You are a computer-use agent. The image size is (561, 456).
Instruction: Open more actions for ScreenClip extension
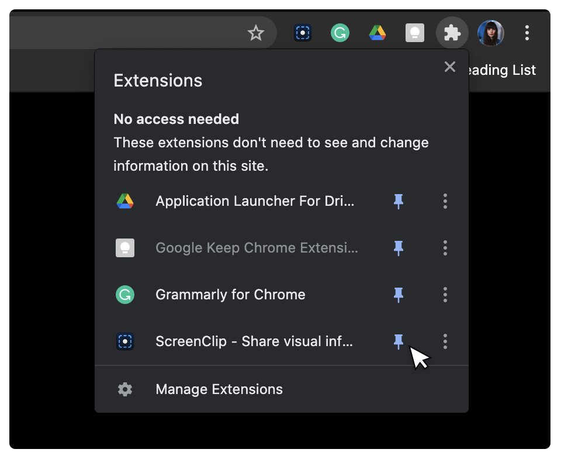point(445,341)
